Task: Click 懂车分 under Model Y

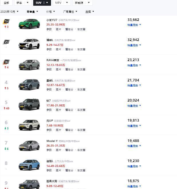Action: [x=69, y=150]
